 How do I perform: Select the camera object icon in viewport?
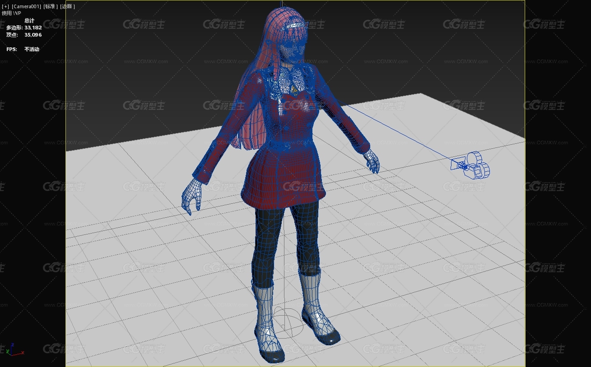470,165
